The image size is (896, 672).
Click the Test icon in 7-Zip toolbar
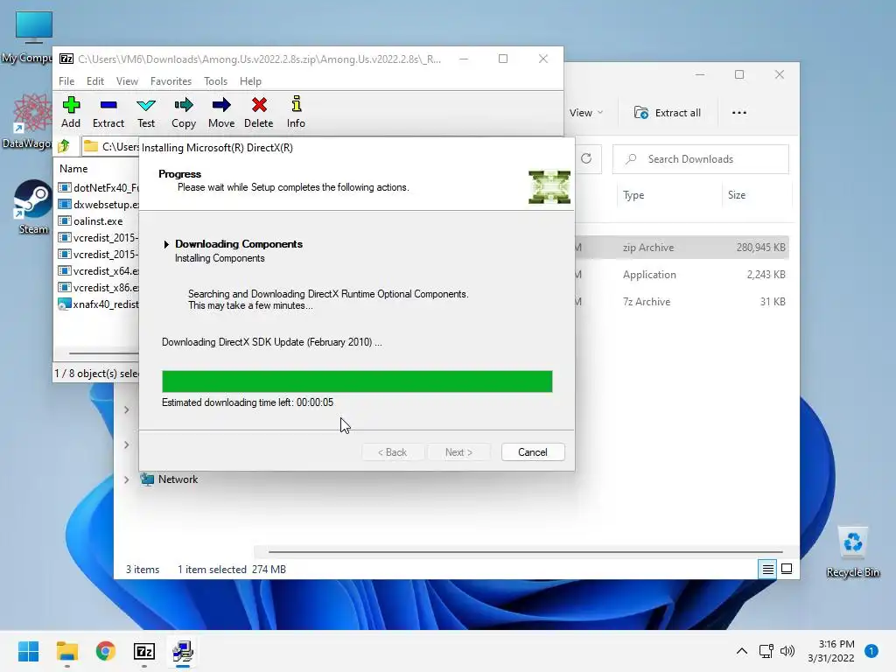coord(146,112)
